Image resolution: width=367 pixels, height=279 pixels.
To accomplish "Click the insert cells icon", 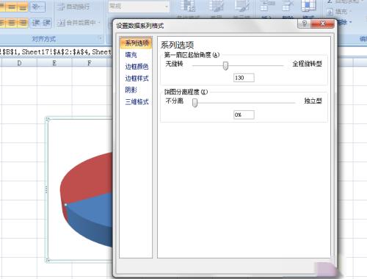I will tap(267, 6).
